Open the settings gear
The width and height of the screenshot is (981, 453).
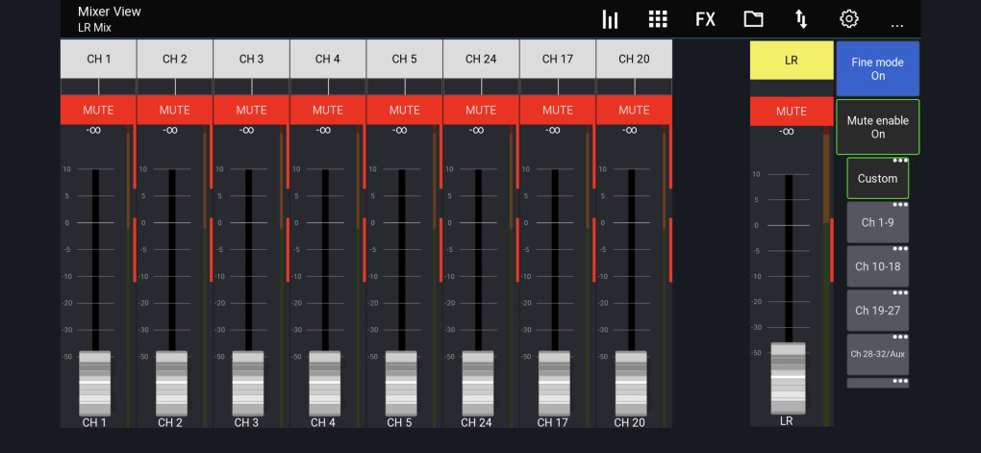[x=848, y=19]
